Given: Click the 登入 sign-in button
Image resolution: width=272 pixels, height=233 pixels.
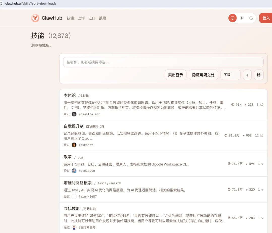Looking at the screenshot, I should click(x=266, y=18).
